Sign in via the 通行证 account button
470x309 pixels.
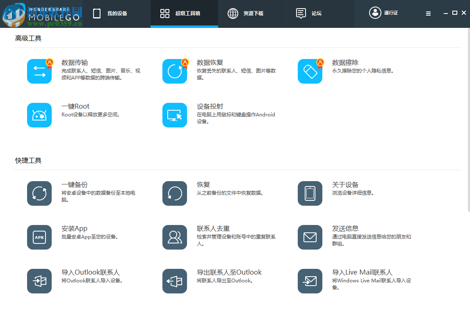[383, 13]
